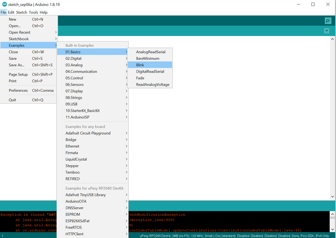Expand the 04.Communication examples submenu
The height and width of the screenshot is (238, 336).
click(x=93, y=72)
